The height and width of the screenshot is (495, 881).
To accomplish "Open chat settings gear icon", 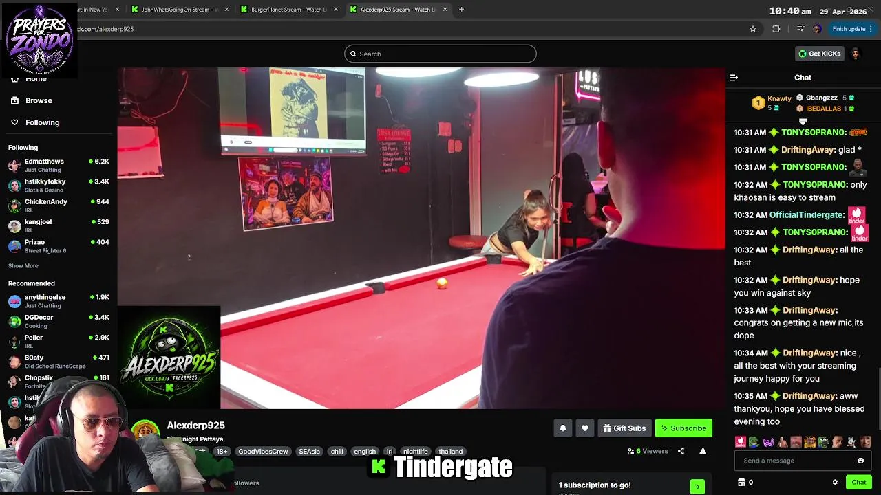I will pos(835,483).
